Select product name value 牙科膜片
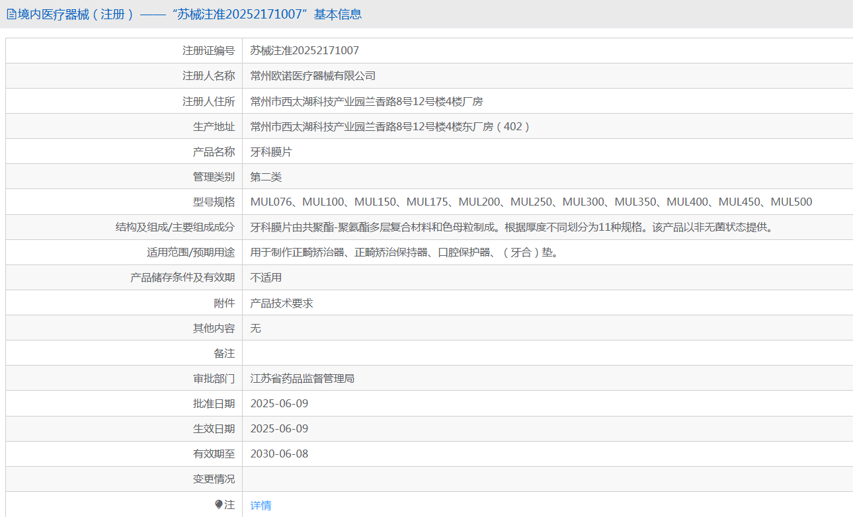This screenshot has height=517, width=853. tap(271, 151)
